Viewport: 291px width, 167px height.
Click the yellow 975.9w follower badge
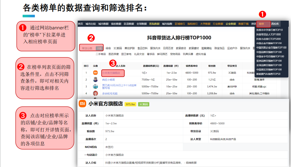click(x=130, y=104)
